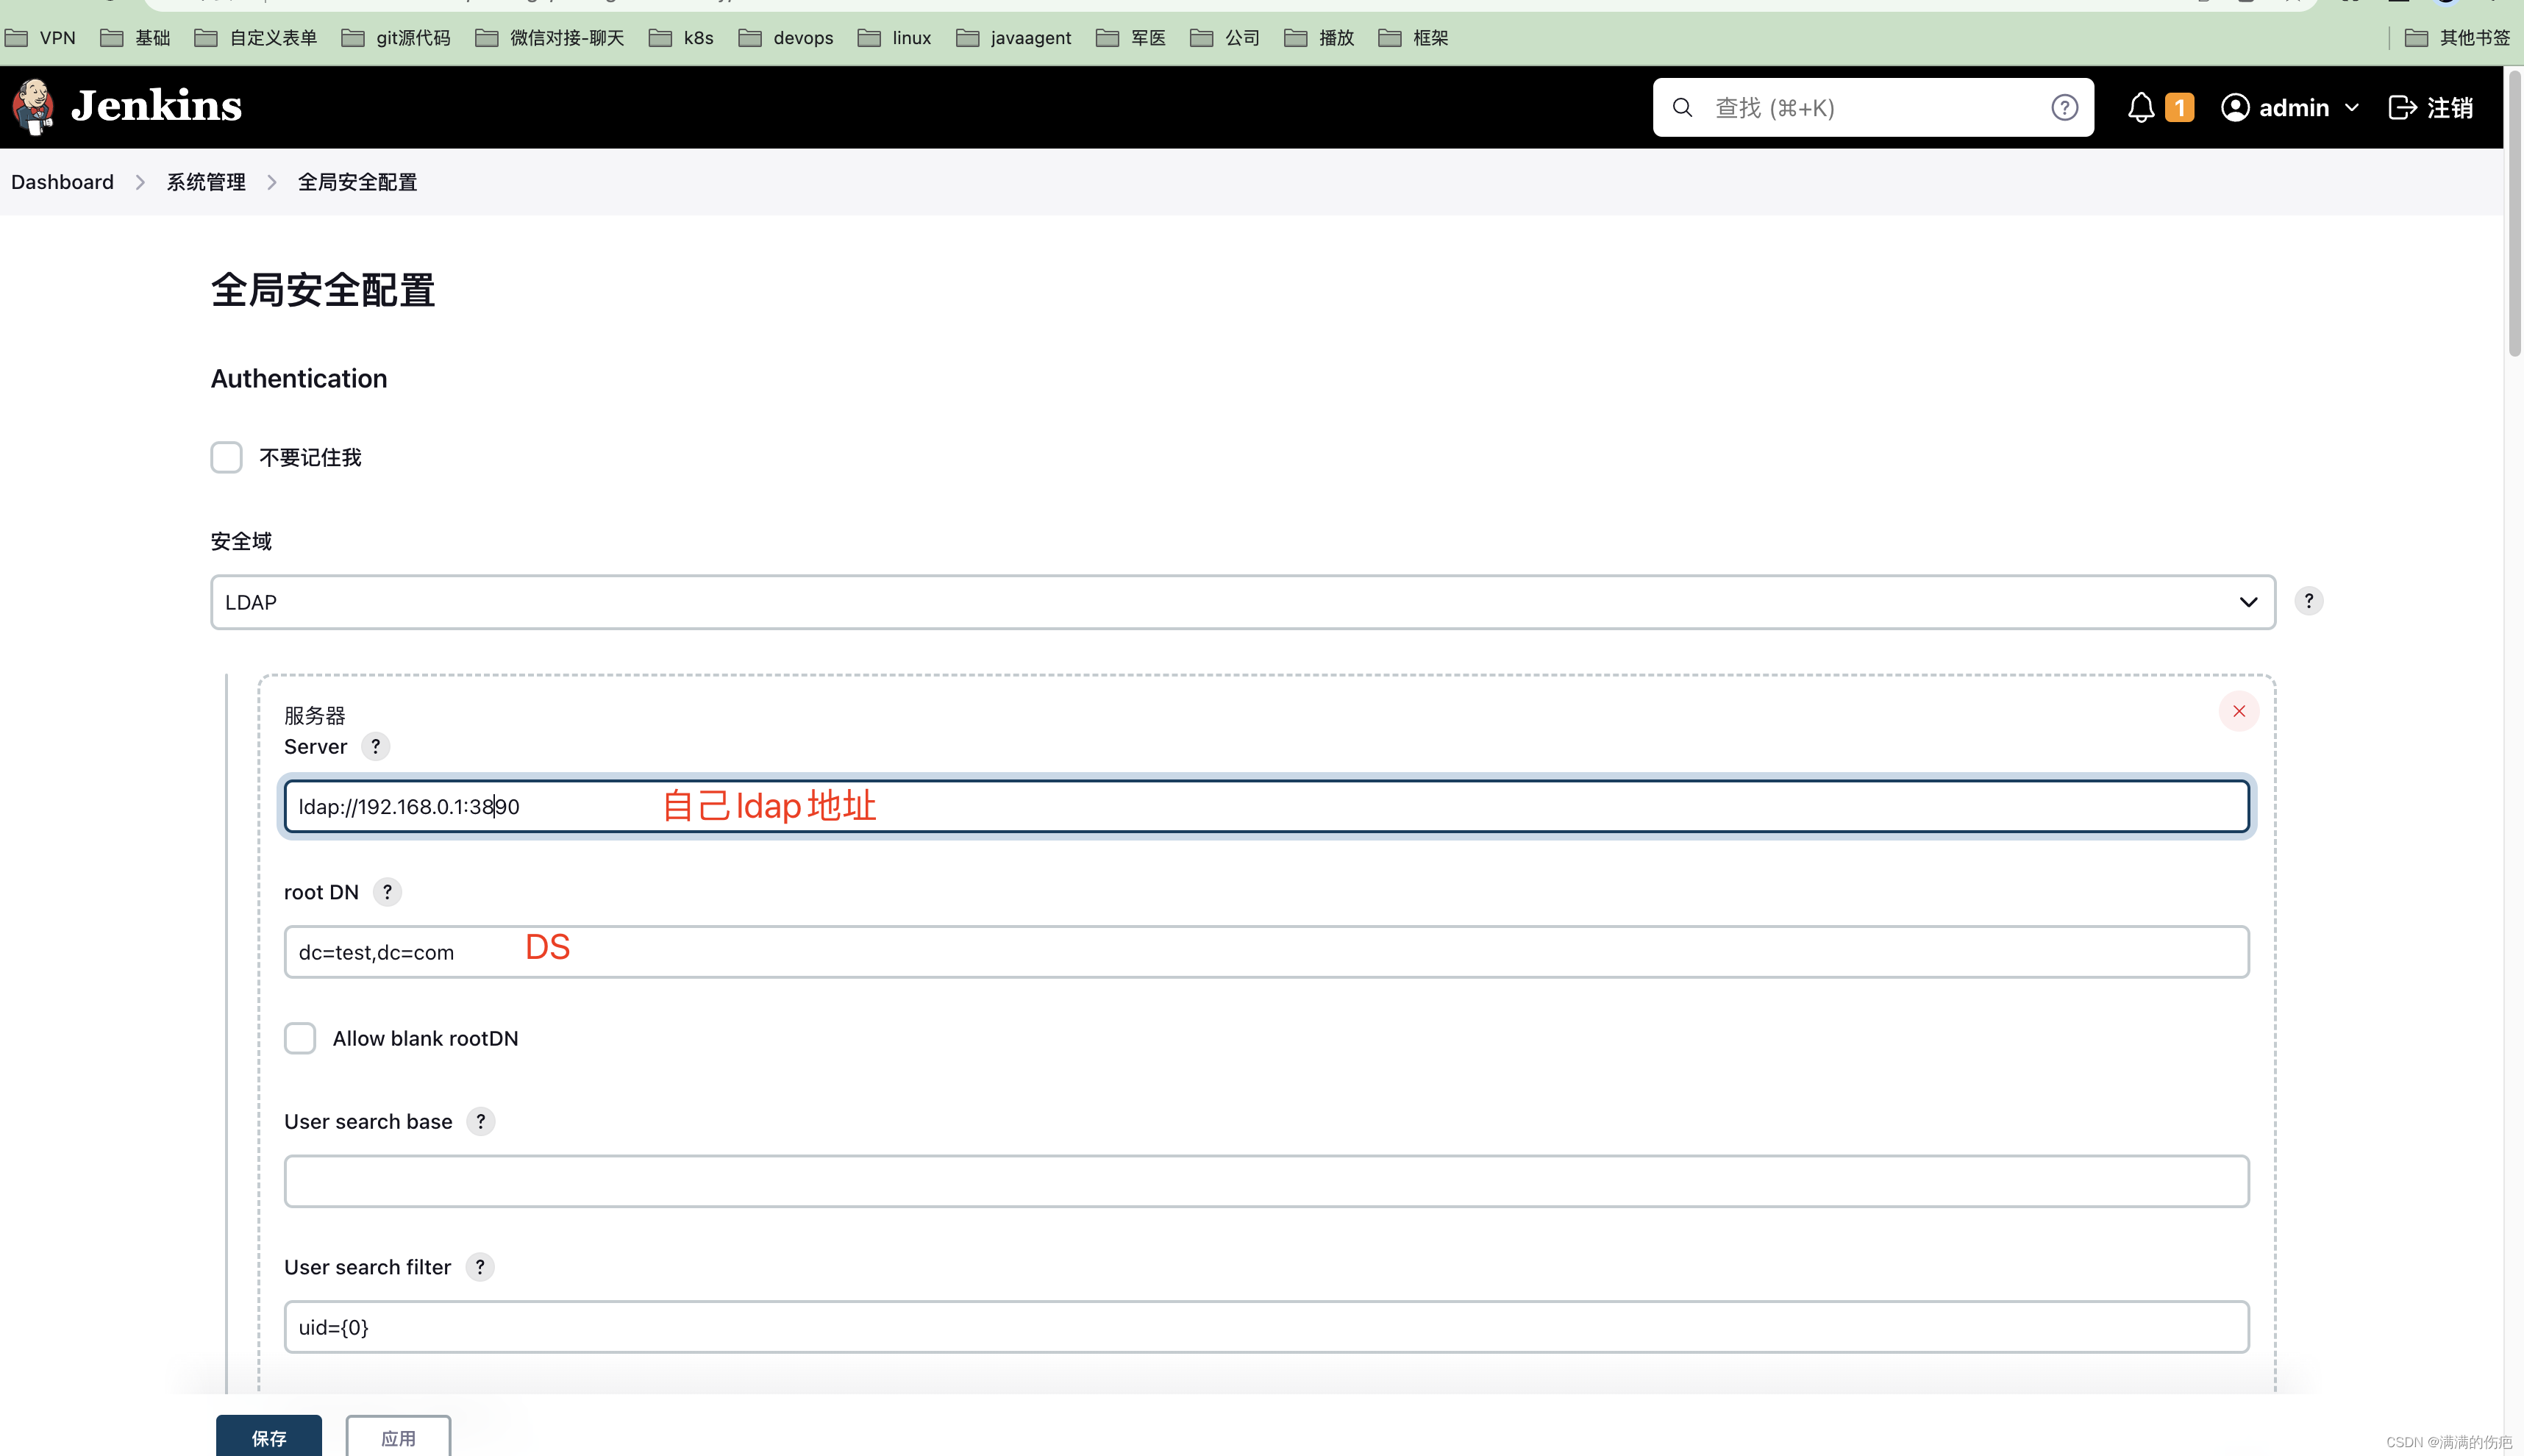Open the Dashboard breadcrumb link
This screenshot has height=1456, width=2524.
[x=62, y=182]
